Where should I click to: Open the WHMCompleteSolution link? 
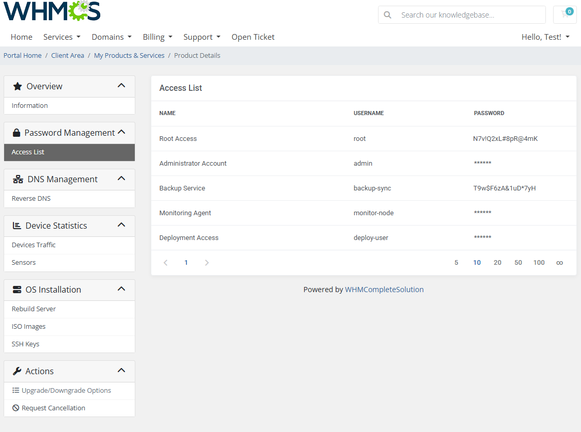coord(384,290)
